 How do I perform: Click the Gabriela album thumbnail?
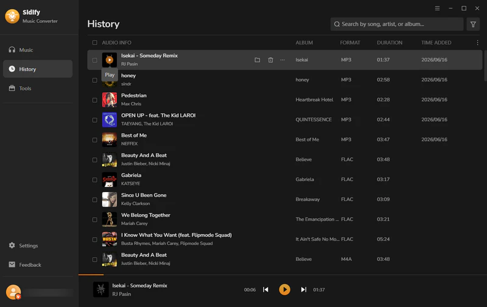click(x=110, y=179)
